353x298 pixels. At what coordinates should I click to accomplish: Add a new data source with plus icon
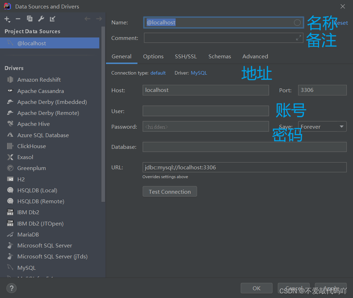pyautogui.click(x=7, y=19)
